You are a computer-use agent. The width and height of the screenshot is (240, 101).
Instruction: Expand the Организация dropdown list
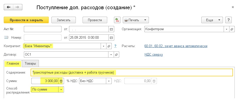click(x=226, y=29)
